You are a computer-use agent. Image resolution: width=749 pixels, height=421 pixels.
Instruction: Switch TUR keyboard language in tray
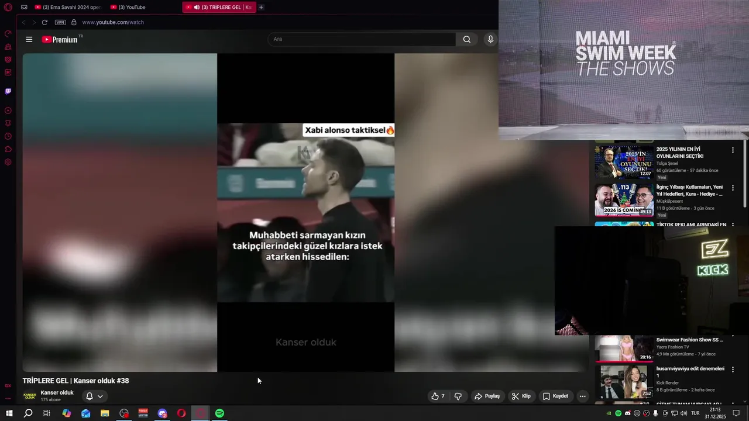tap(695, 413)
